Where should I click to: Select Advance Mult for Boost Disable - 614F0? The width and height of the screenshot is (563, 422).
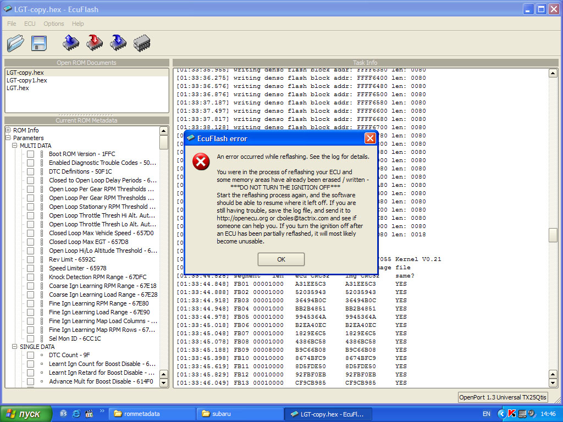click(101, 381)
